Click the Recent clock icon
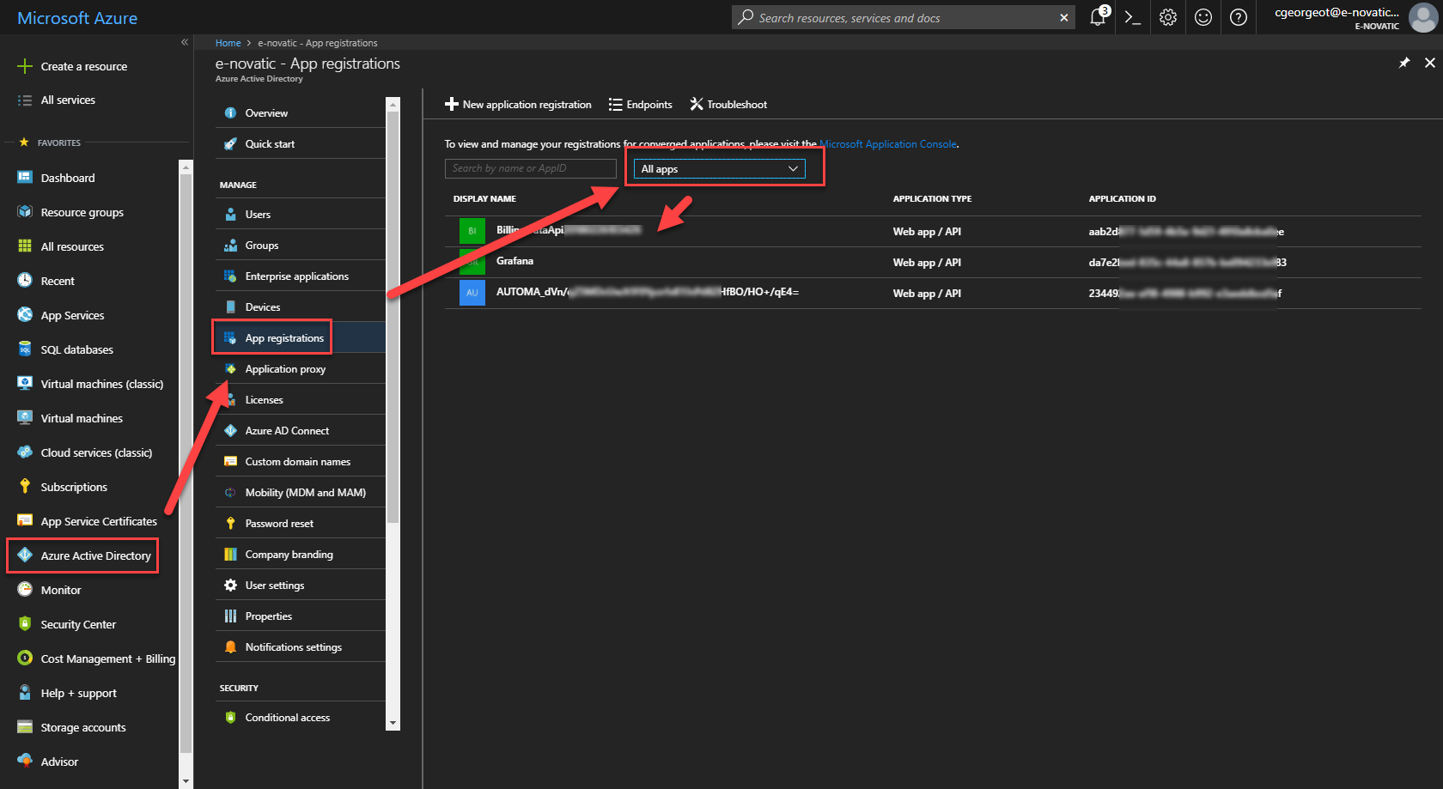The width and height of the screenshot is (1443, 789). click(x=25, y=280)
